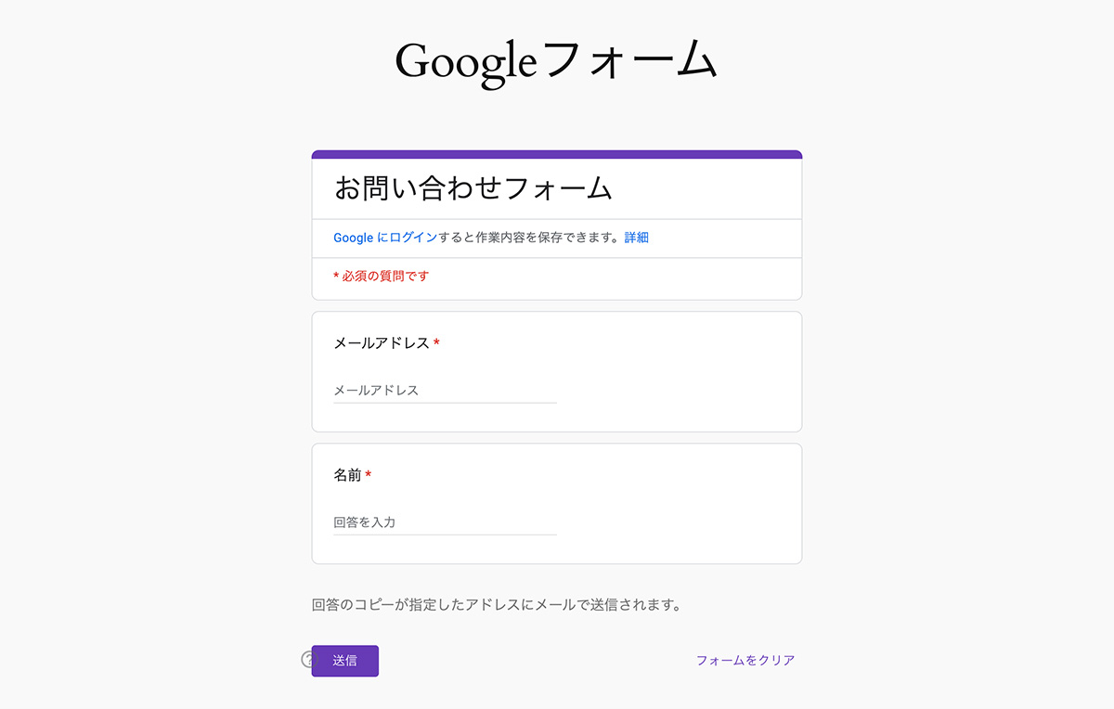Screen dimensions: 1114x709
Task: Click the 回答のコピー email notice text
Action: coord(498,605)
